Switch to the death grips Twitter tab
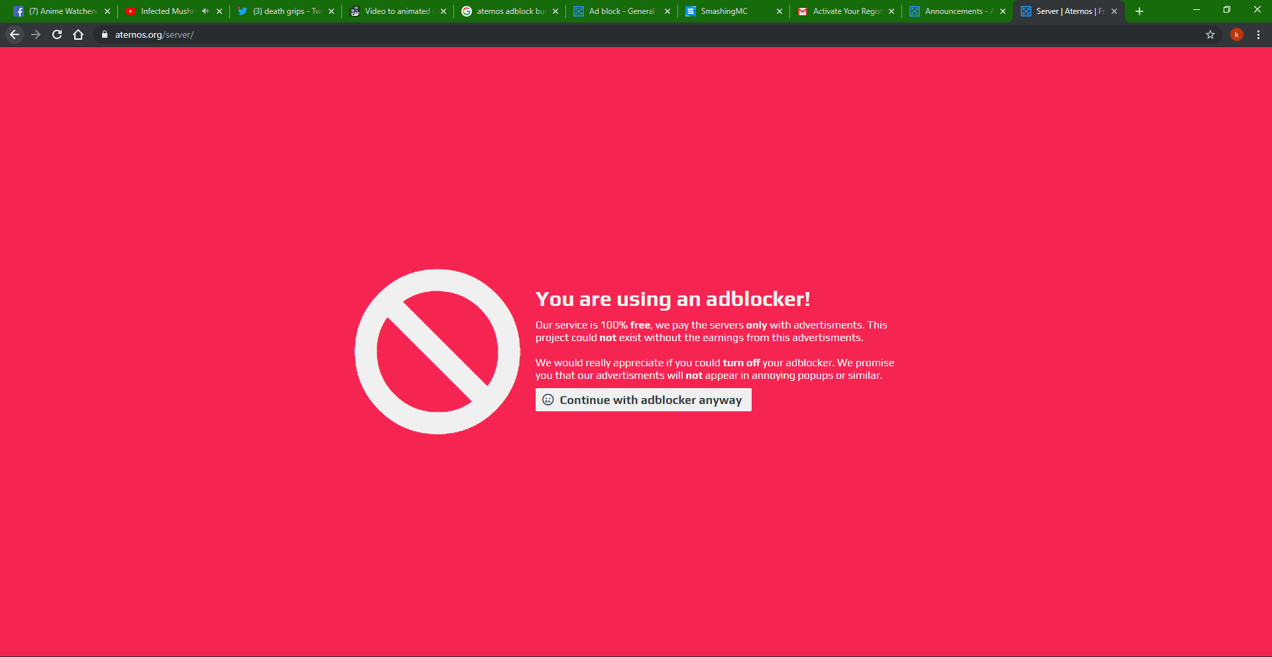The height and width of the screenshot is (657, 1272). (285, 11)
